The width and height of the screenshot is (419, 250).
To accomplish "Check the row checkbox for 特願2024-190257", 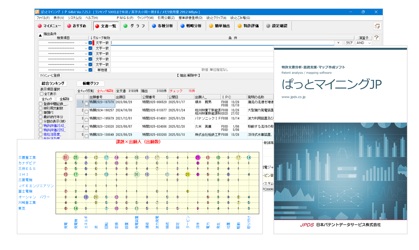I will coord(86,112).
